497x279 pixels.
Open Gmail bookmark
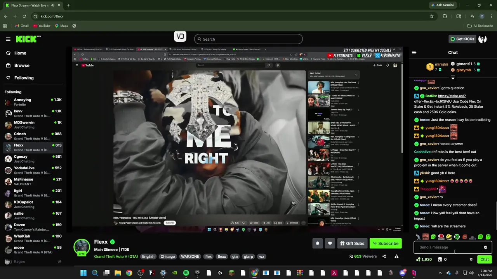pyautogui.click(x=22, y=26)
